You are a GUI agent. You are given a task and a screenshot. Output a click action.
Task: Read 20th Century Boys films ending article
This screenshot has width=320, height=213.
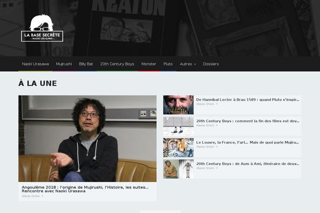coord(247,121)
